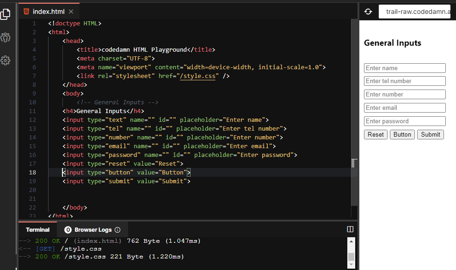Switch to the Terminal tab
Screen dimensions: 456x270
(37, 230)
